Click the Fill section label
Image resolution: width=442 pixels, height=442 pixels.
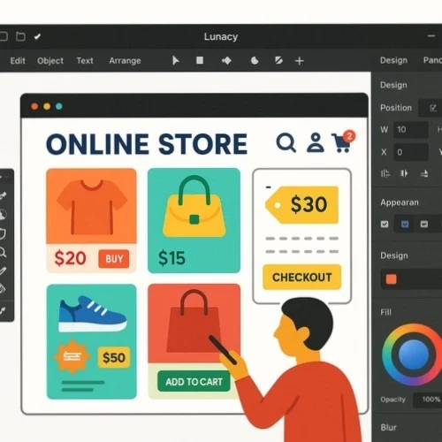pyautogui.click(x=385, y=312)
